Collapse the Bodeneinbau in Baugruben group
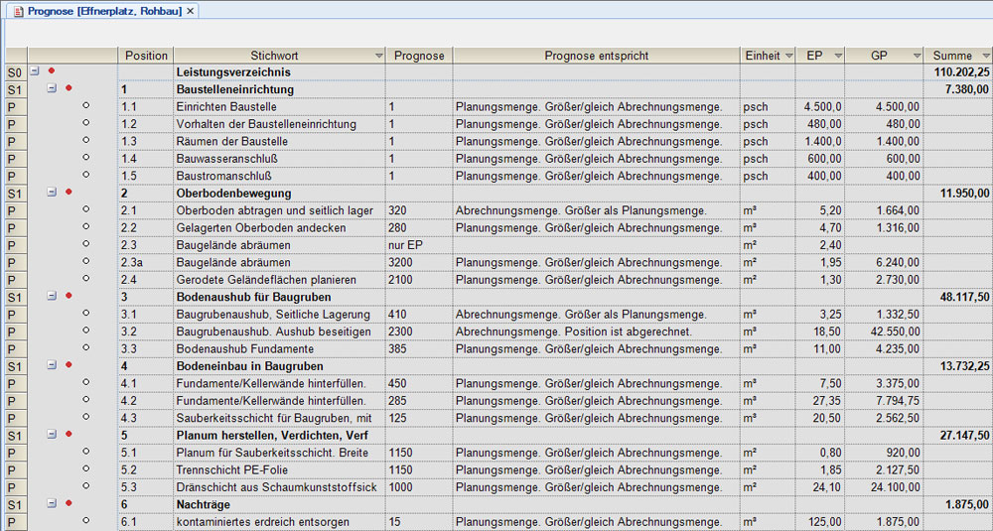 click(x=52, y=365)
